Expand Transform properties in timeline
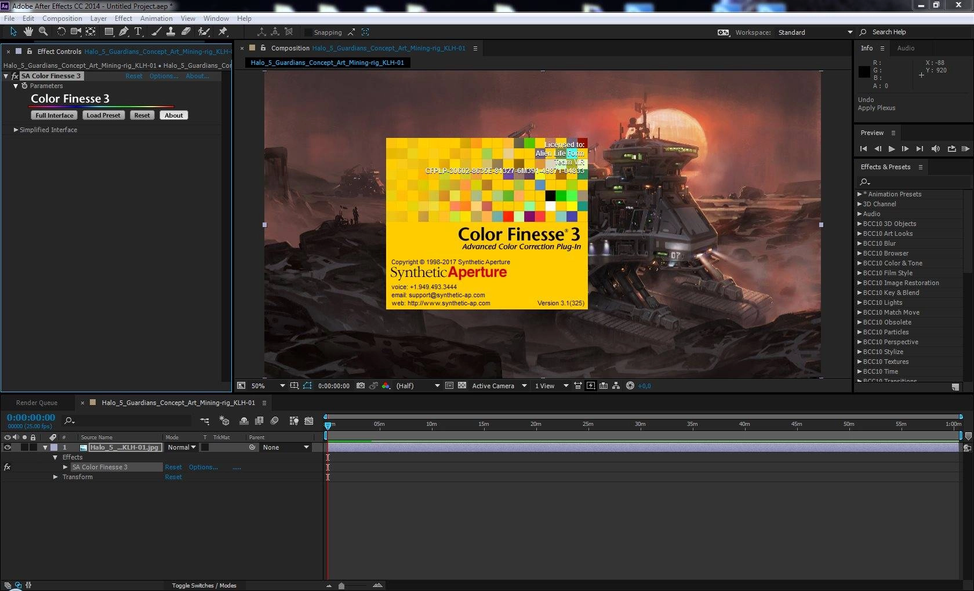Image resolution: width=974 pixels, height=591 pixels. pyautogui.click(x=56, y=477)
